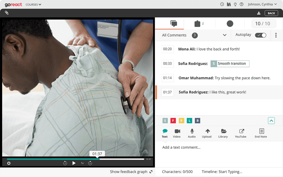Choose the Video comment type
Screen dimensions: 283x177
point(177,134)
